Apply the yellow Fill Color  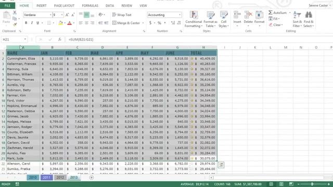60,23
